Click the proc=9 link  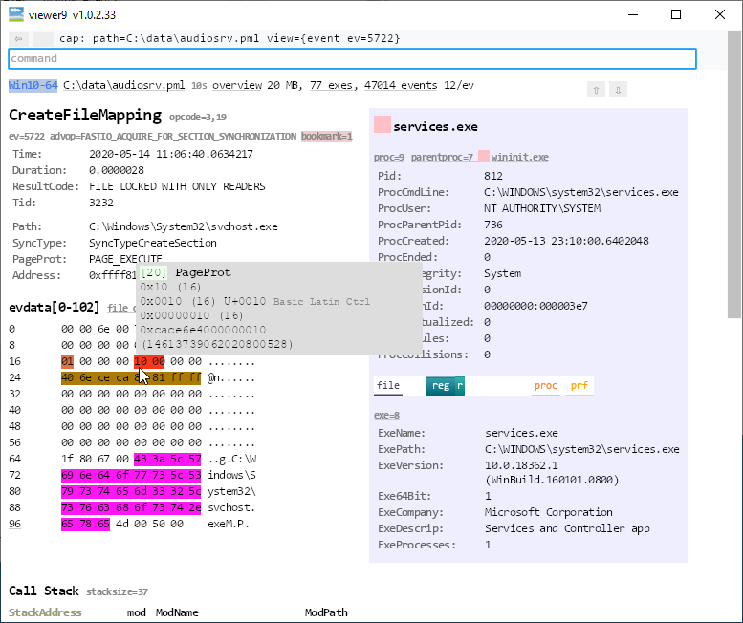[389, 157]
